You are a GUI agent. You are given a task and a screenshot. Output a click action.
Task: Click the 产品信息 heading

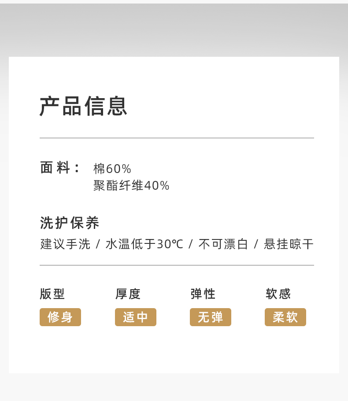(83, 106)
